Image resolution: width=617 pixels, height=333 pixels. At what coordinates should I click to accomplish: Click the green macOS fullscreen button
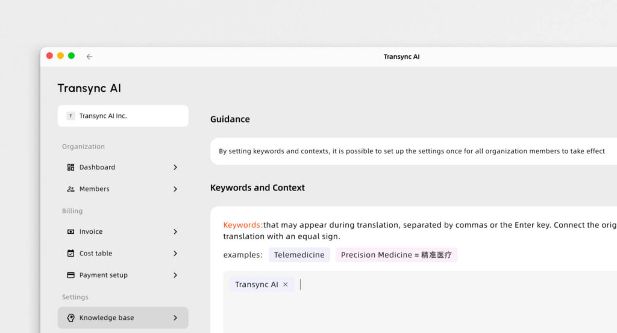71,56
